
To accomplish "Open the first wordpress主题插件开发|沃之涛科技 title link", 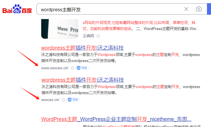I will click(x=82, y=48).
